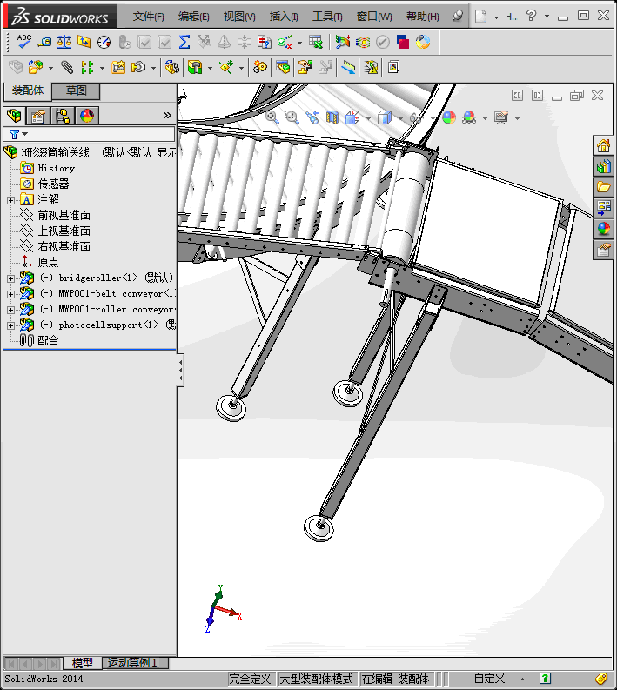Open Design Table spreadsheet icon

(x=316, y=42)
